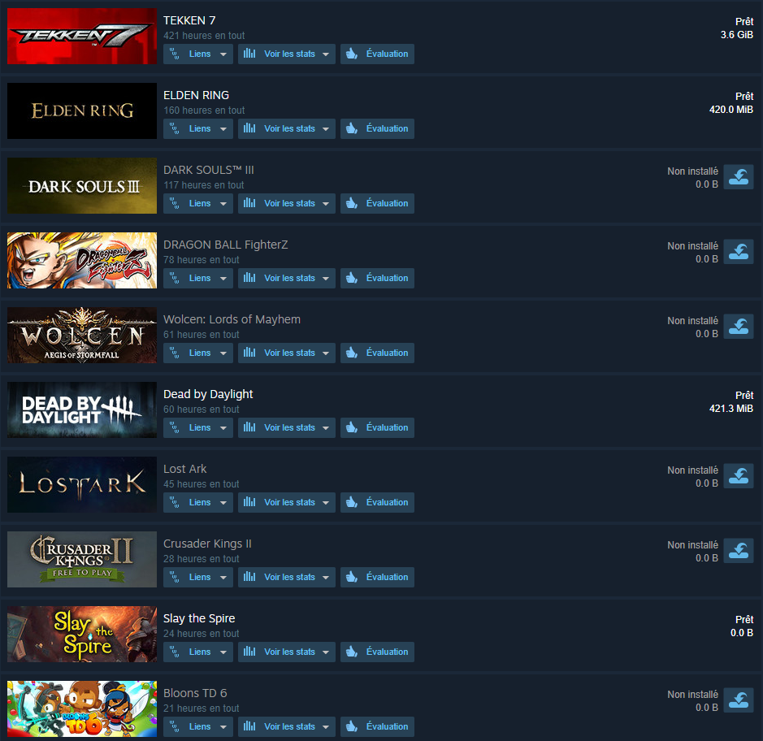Click install icon for DRAGON BALL FighterZ
The width and height of the screenshot is (763, 741).
coord(738,252)
